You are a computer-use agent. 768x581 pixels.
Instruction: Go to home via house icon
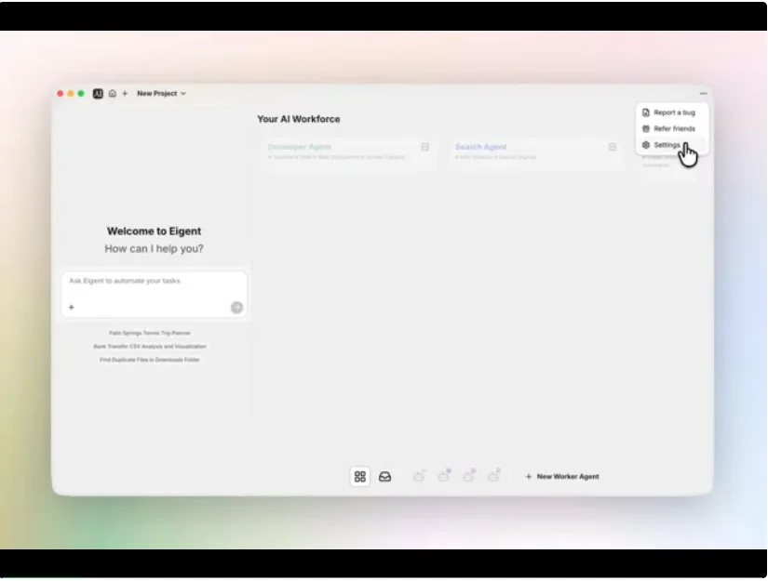click(112, 94)
